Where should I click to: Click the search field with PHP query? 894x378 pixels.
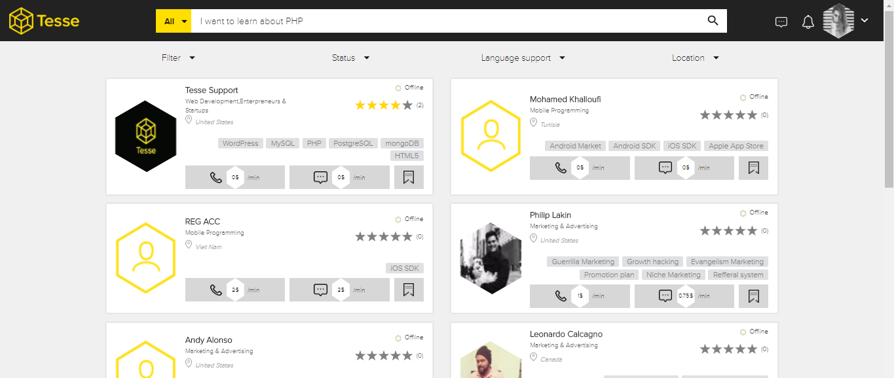(x=448, y=21)
